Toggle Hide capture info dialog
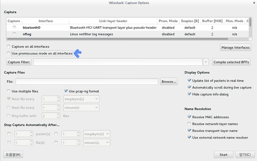257x161 pixels. click(189, 94)
